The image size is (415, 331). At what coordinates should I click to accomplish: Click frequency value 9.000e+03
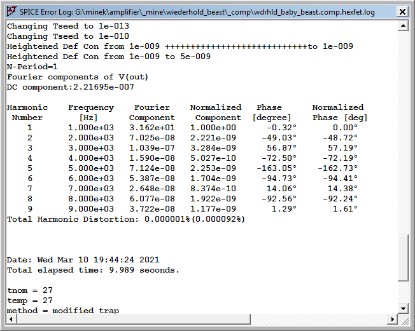coord(91,209)
